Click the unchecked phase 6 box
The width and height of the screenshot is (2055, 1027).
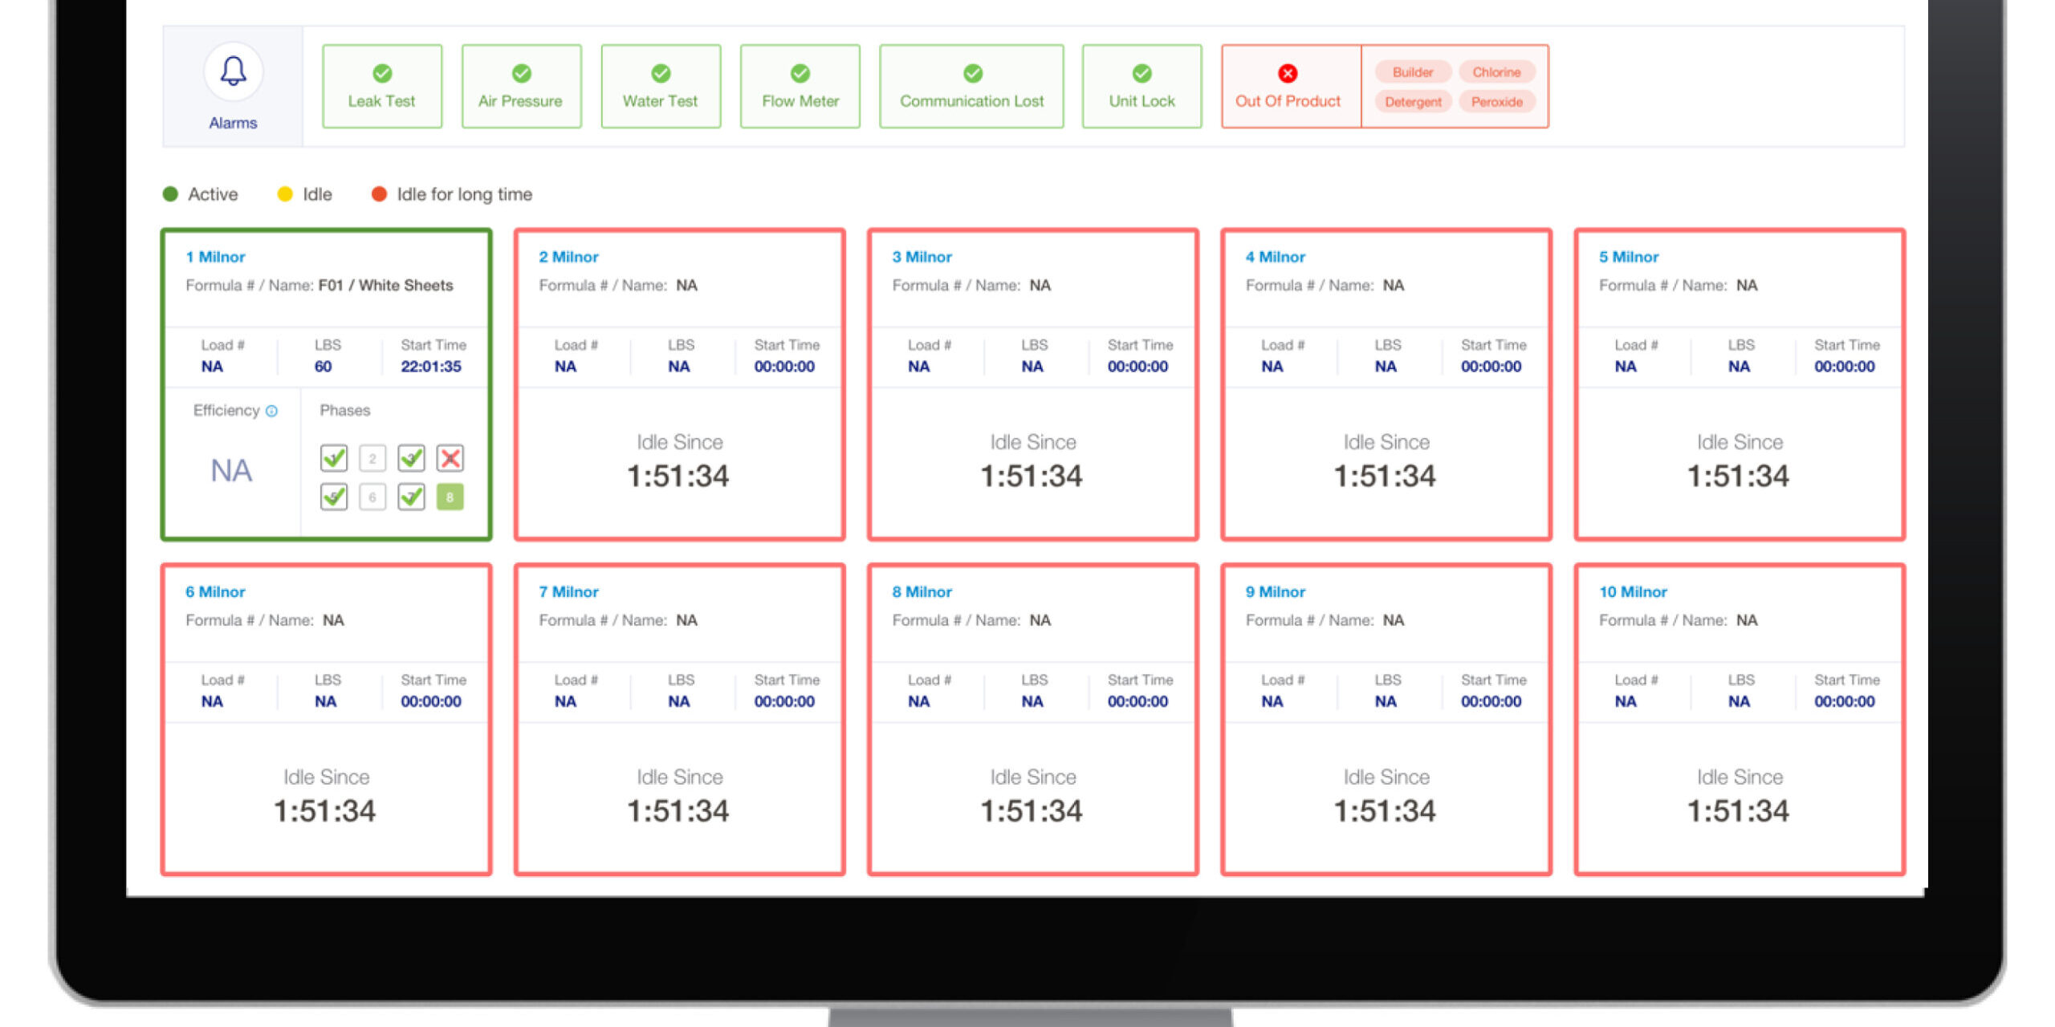click(372, 497)
